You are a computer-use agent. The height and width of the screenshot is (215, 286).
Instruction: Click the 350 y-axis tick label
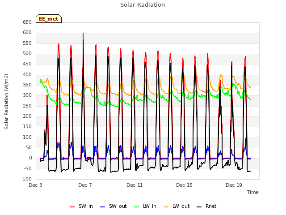coord(27,85)
